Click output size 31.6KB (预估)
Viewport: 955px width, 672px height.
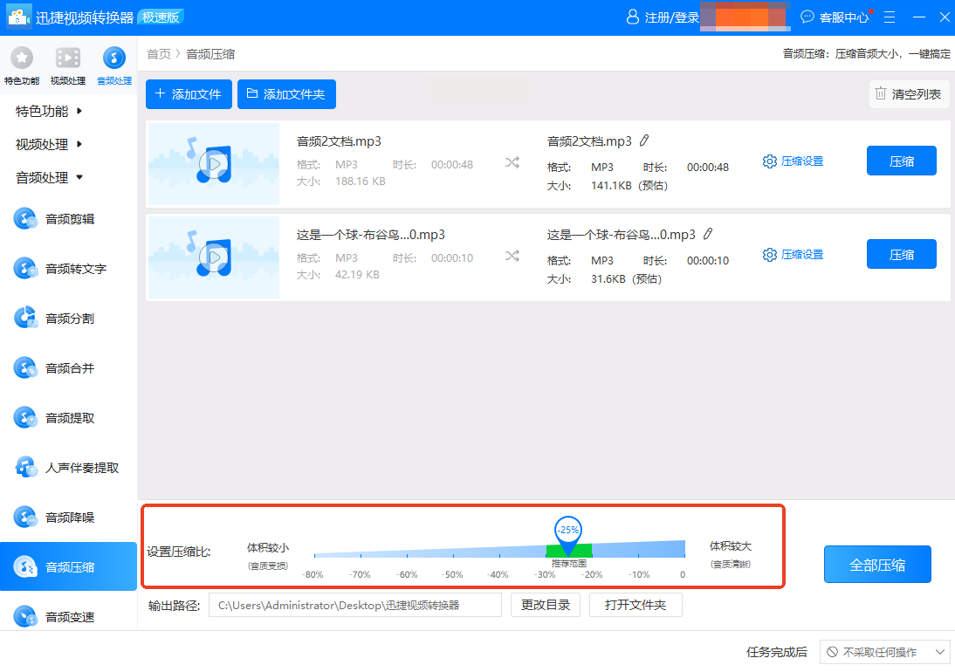626,278
